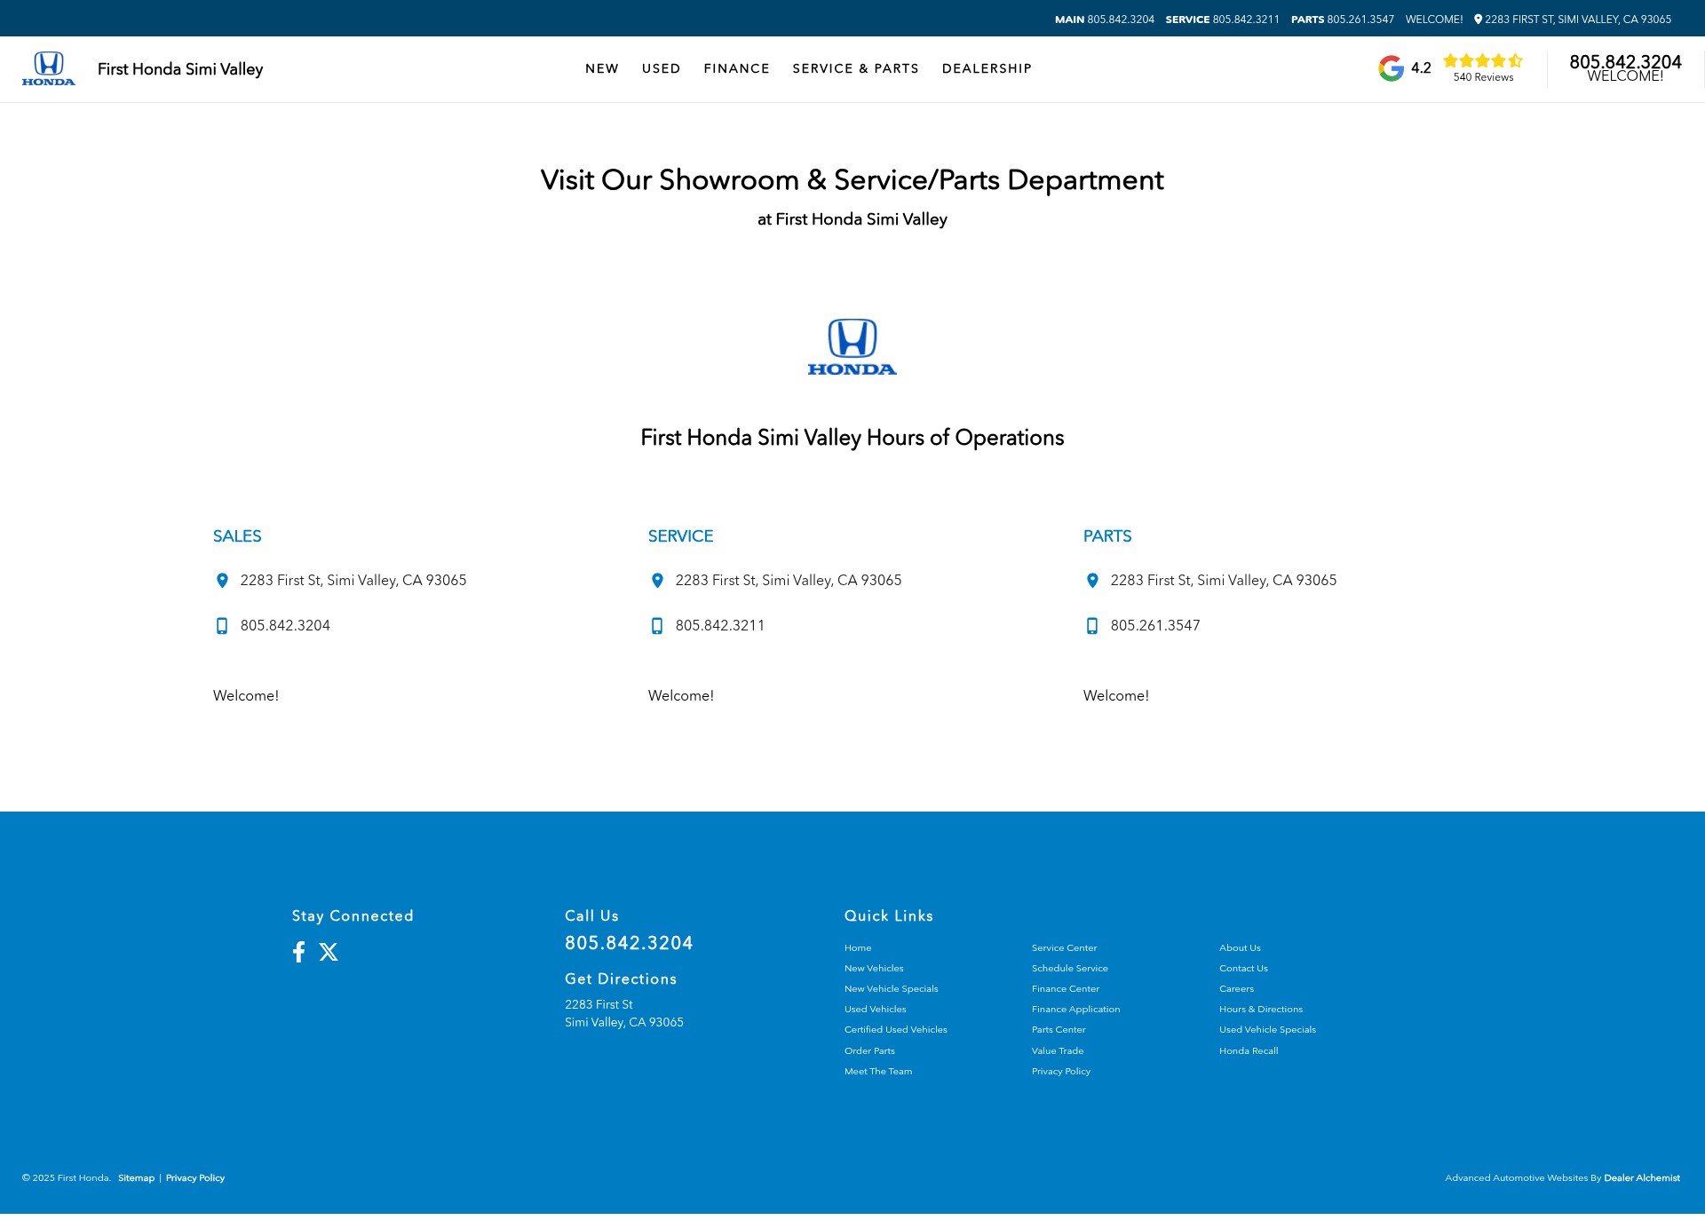1705x1228 pixels.
Task: Open the Schedule Service quick link
Action: pos(1069,969)
